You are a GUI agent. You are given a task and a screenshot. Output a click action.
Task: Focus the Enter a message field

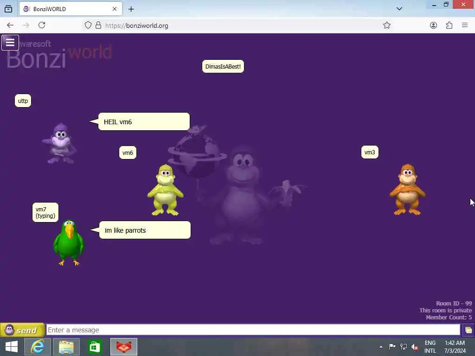tap(253, 330)
